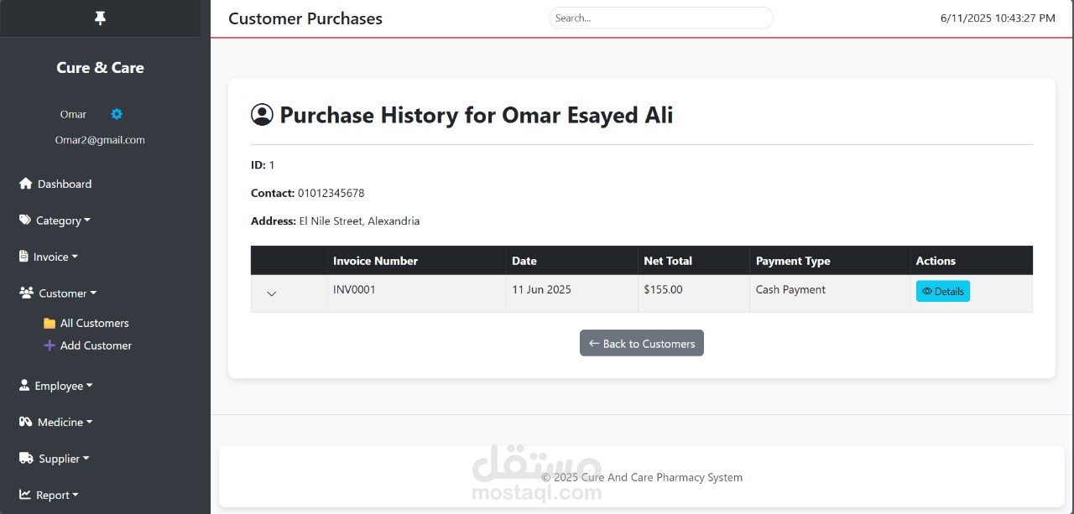The image size is (1074, 514).
Task: Click the Customer group icon
Action: [26, 293]
